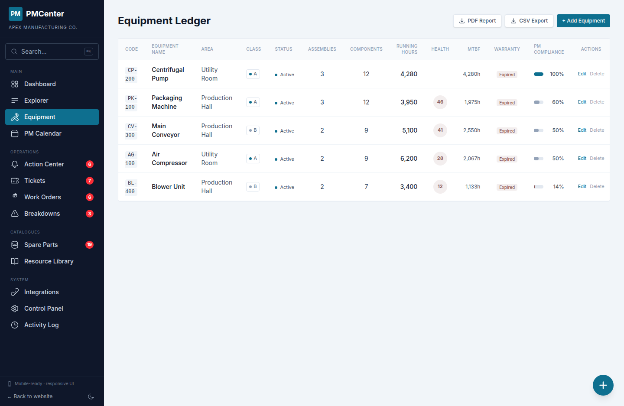The height and width of the screenshot is (406, 624).
Task: Open the Action Center bell
Action: [x=14, y=164]
